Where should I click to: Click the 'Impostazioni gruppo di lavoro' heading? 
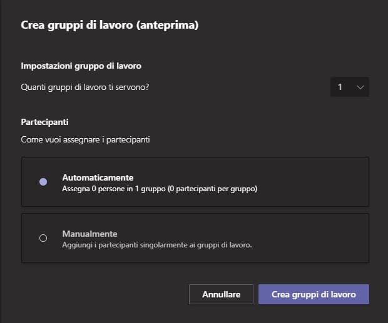(x=81, y=66)
